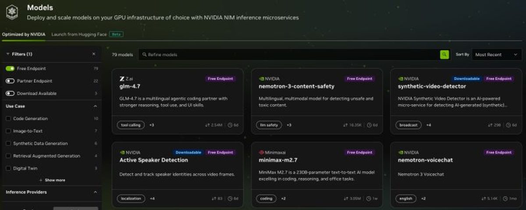Click usage count icon on minimax-m2.7 card
526x210 pixels.
[x=346, y=199]
